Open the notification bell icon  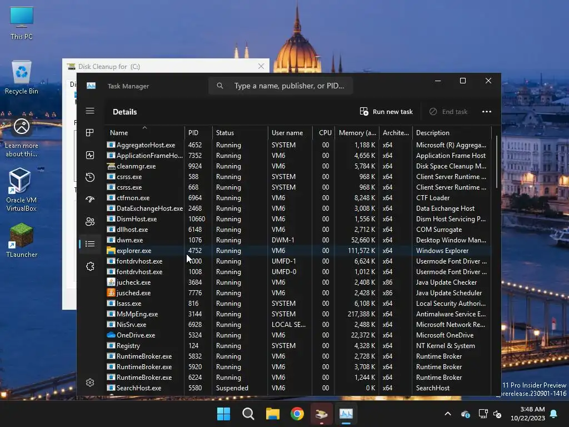click(554, 414)
